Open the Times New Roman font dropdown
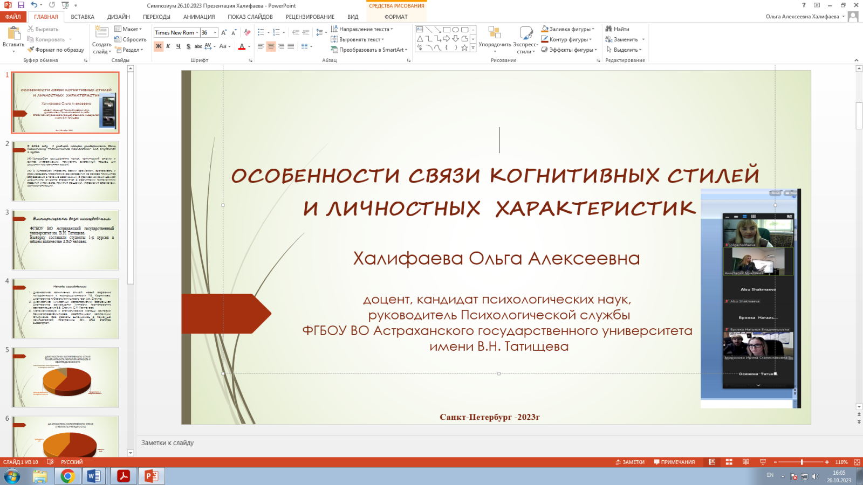Screen dimensions: 863x485 pos(197,33)
